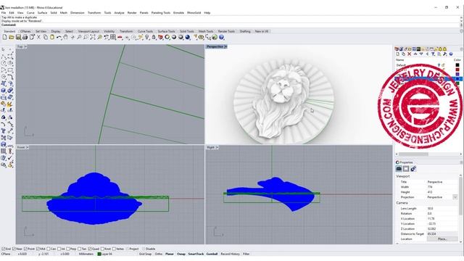Viewport: 464px width, 261px height.
Task: Click the light bulb Hide/Show icon
Action: click(146, 37)
